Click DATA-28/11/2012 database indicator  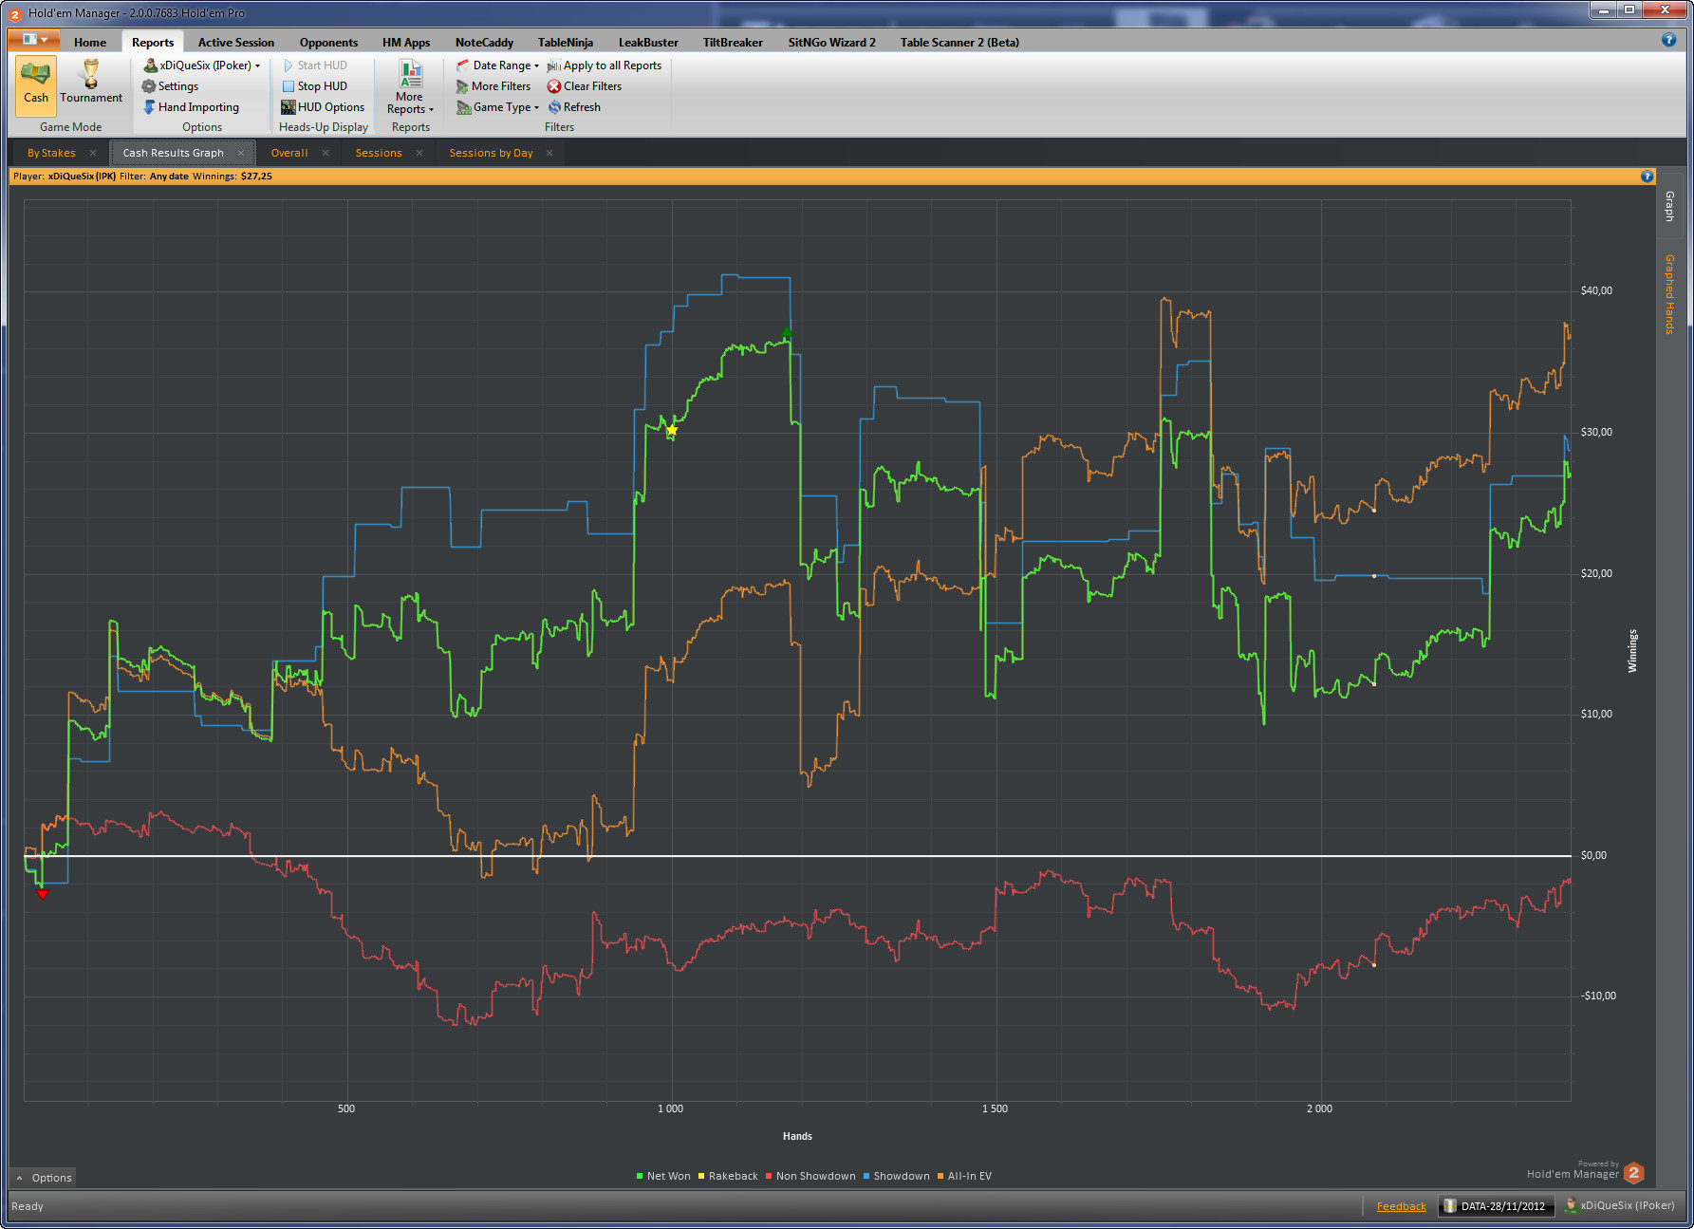1496,1206
